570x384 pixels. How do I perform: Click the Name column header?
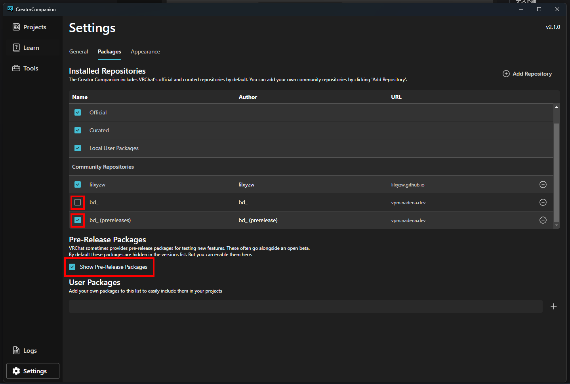tap(80, 97)
